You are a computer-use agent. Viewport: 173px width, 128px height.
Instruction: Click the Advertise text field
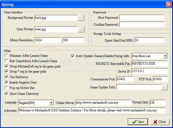click(92, 110)
